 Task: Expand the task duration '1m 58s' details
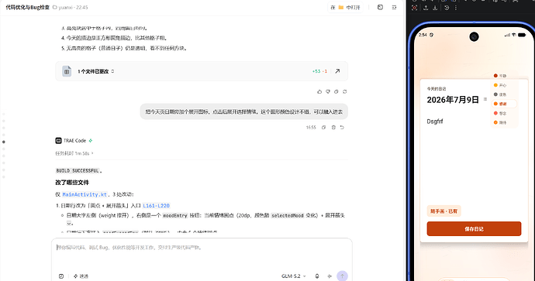[x=74, y=153]
